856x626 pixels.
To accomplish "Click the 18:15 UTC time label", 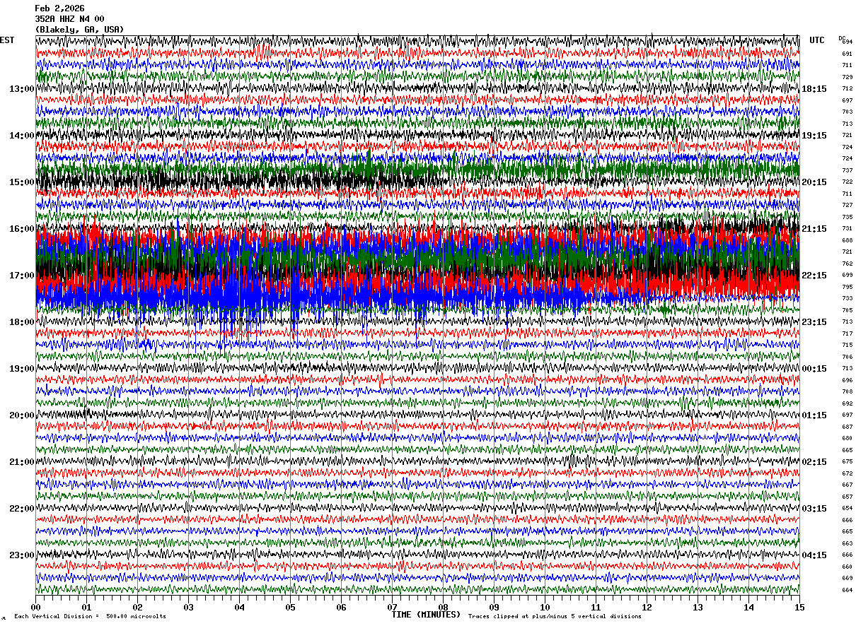I will [814, 89].
